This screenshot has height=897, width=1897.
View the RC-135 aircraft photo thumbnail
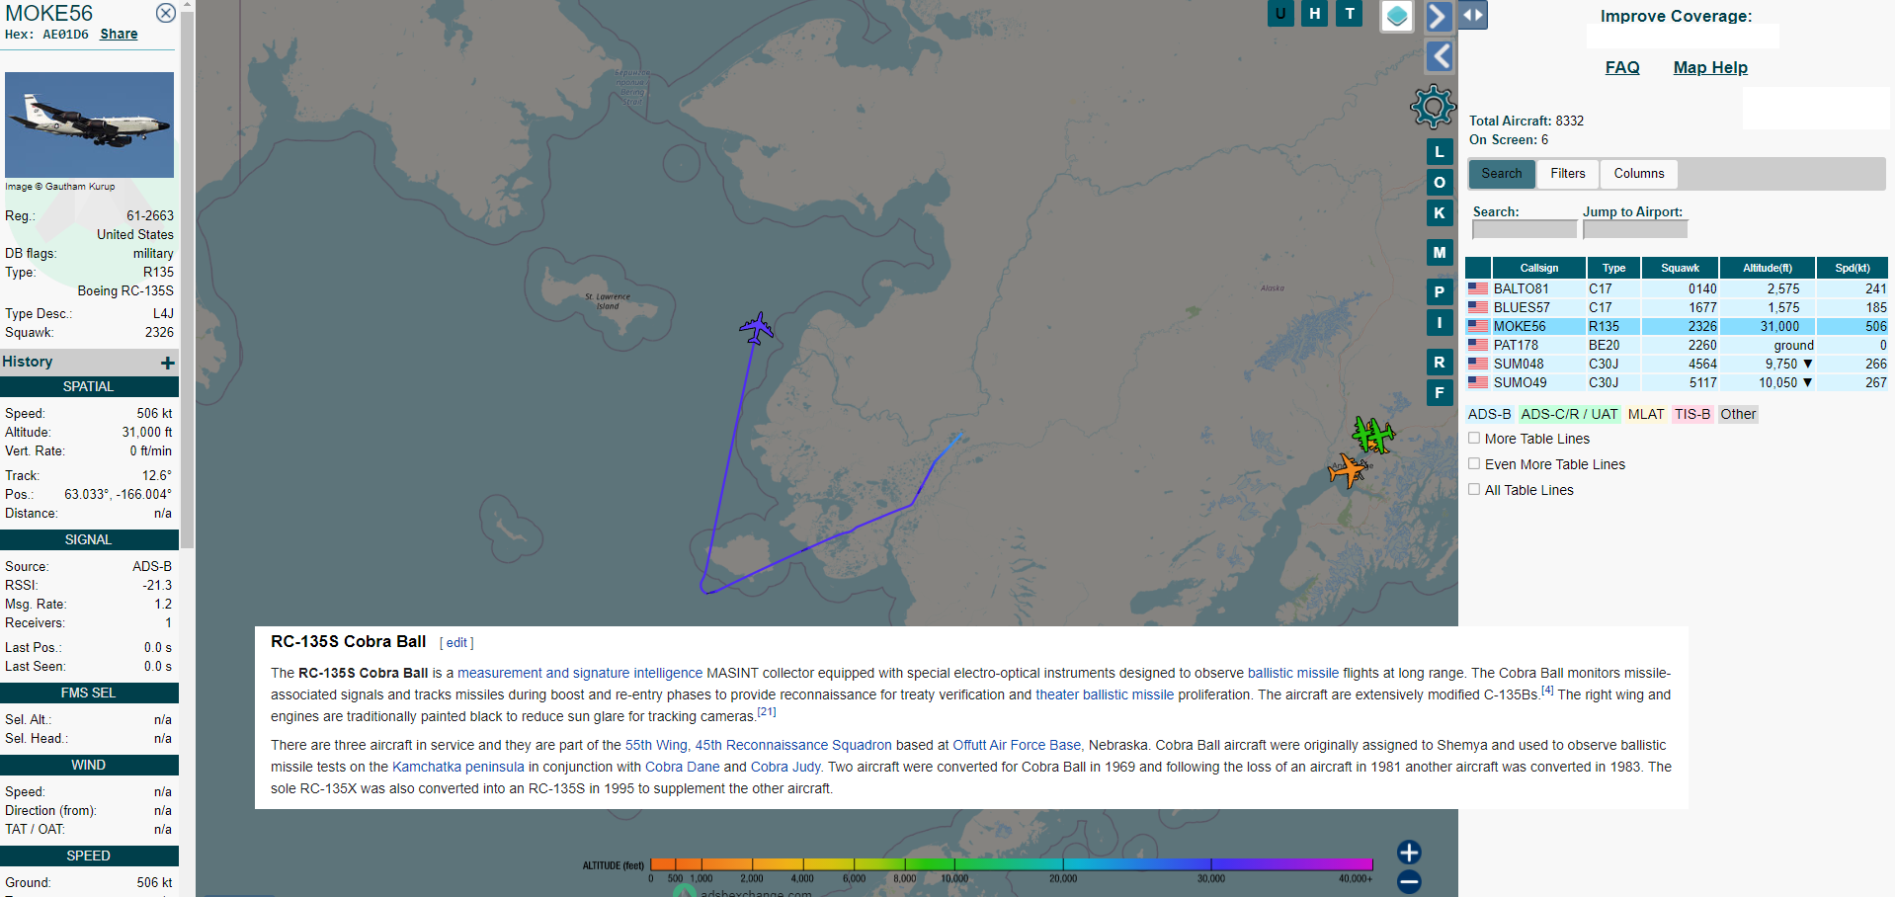point(89,124)
